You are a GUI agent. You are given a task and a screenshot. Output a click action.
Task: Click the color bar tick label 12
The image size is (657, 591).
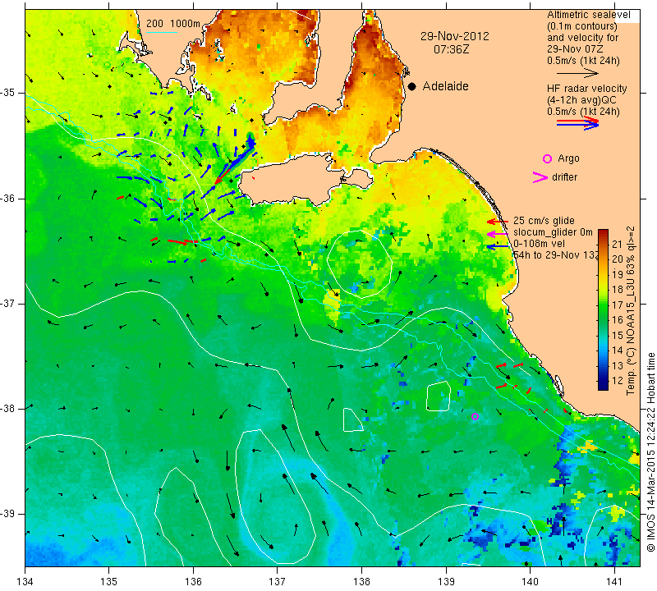[x=618, y=381]
